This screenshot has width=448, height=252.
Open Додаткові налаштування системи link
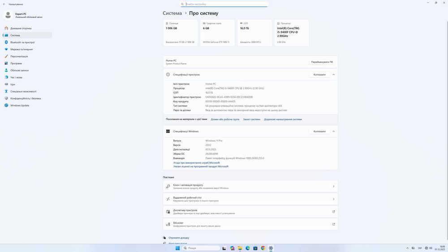point(283,119)
